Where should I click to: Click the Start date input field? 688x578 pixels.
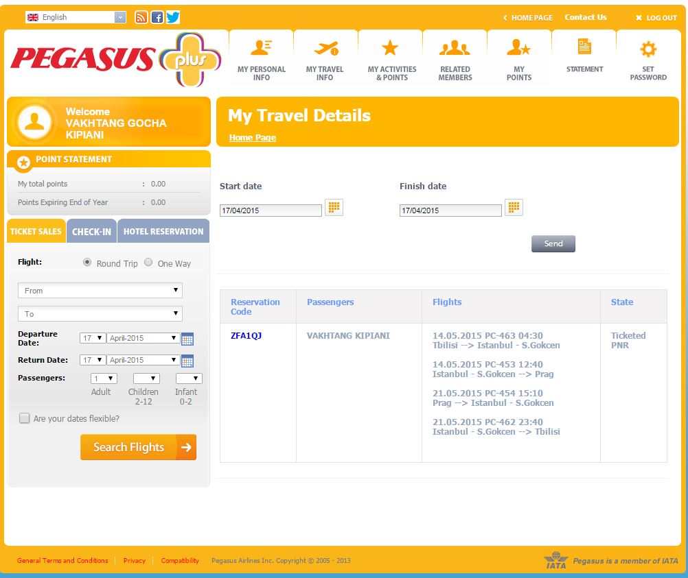pyautogui.click(x=271, y=210)
